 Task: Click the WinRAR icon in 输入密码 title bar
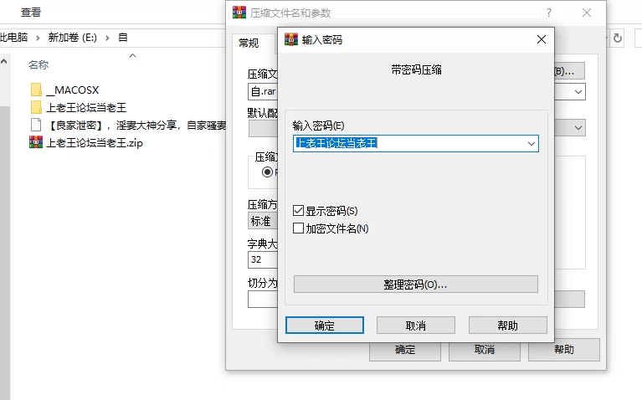291,39
